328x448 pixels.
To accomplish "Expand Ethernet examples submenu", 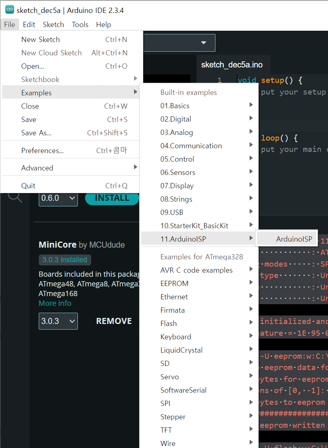I will click(200, 297).
